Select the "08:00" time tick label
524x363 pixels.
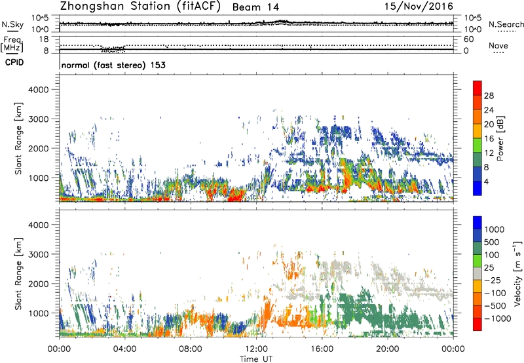[x=191, y=349]
